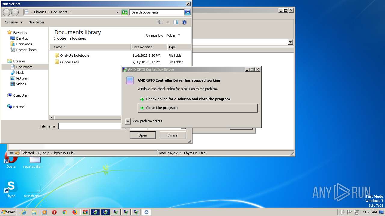385x216 pixels.
Task: Open Arrange by Folder dropdown
Action: click(x=173, y=35)
